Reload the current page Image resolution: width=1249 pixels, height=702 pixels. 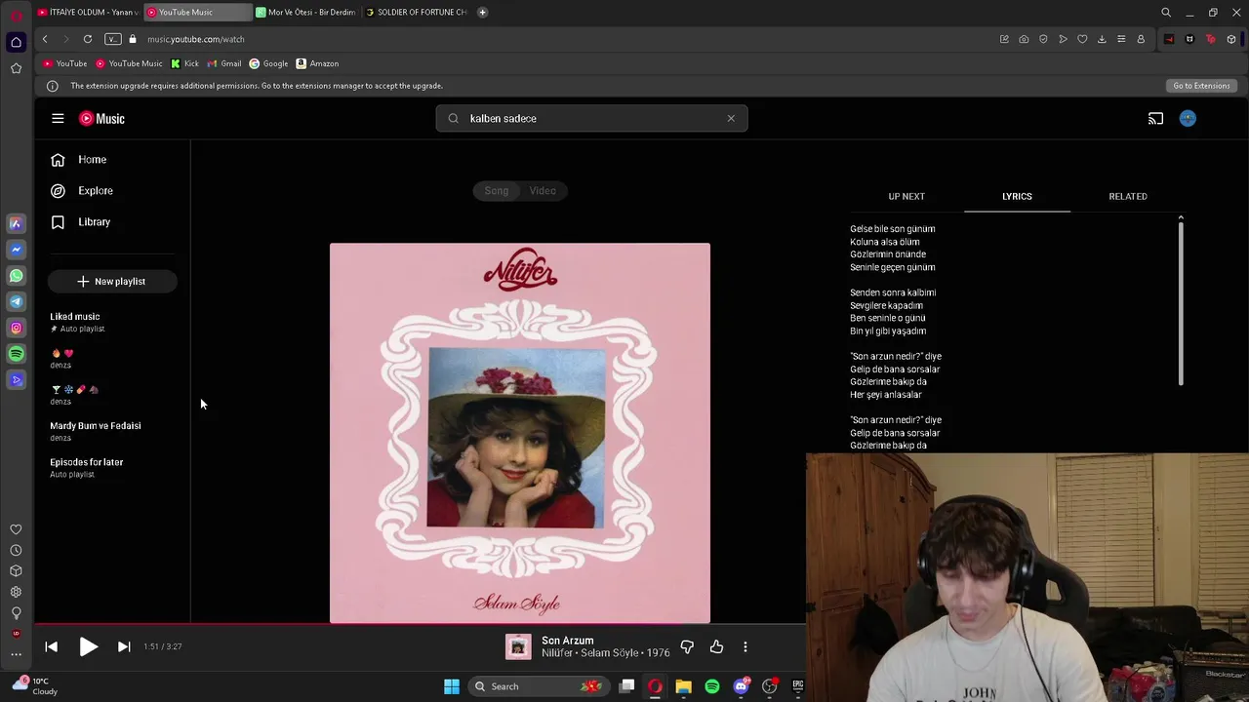point(88,39)
